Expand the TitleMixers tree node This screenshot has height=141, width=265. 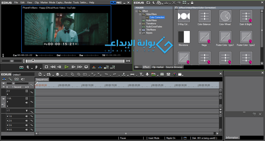click(x=140, y=30)
